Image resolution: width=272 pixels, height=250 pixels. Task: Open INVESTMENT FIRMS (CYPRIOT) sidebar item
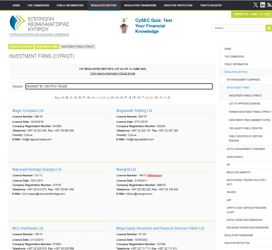[x=246, y=96]
